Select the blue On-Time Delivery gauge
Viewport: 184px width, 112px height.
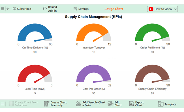(35, 32)
